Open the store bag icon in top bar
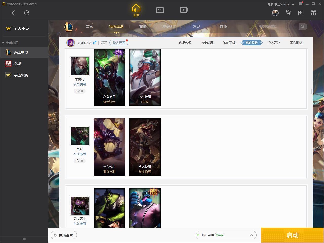 click(160, 10)
